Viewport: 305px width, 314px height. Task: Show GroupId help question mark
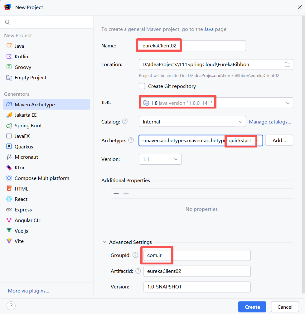tap(135, 255)
